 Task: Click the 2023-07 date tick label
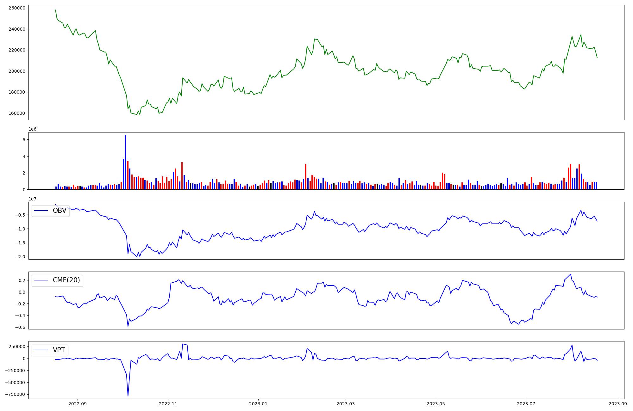click(526, 404)
